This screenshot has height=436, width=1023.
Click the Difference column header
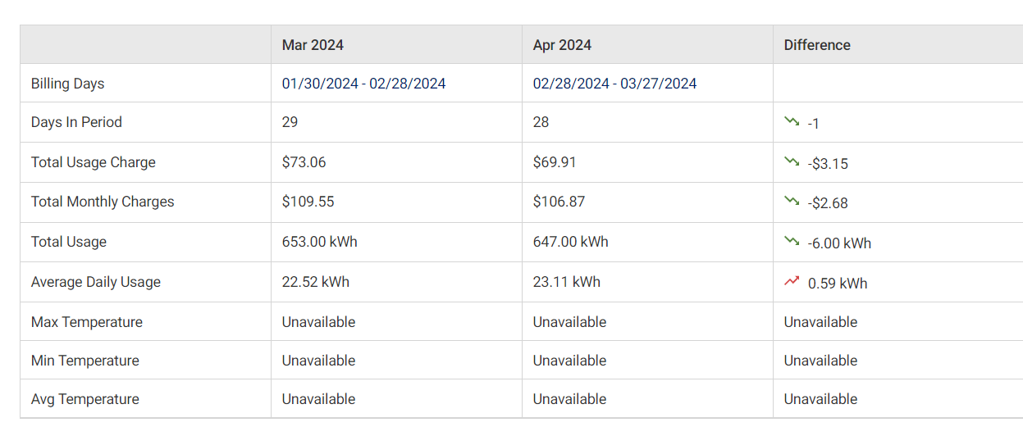click(817, 45)
